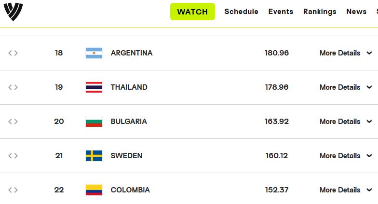Hit the green WATCH button
The image size is (378, 204).
tap(193, 12)
